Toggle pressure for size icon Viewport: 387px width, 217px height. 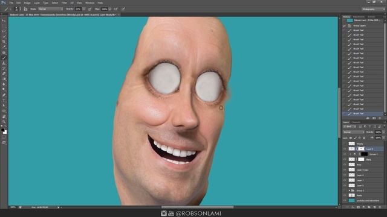pos(123,9)
